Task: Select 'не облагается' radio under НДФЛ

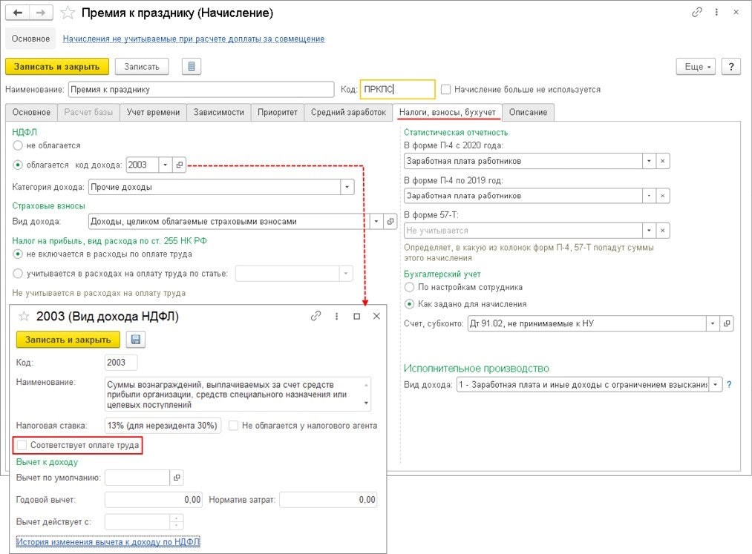Action: click(x=18, y=146)
